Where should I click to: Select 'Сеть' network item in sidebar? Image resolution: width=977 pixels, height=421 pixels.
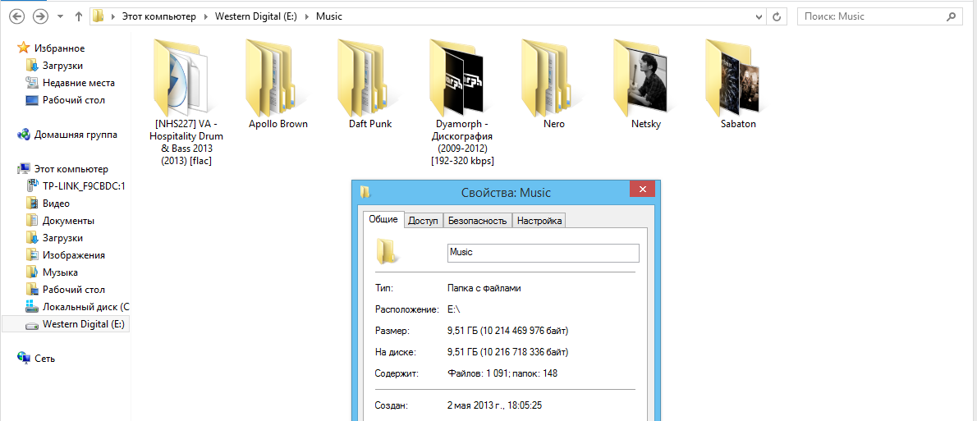pyautogui.click(x=37, y=358)
